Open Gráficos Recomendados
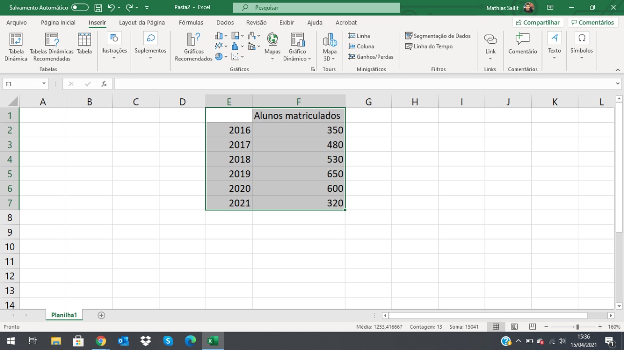This screenshot has height=350, width=624. pos(194,47)
